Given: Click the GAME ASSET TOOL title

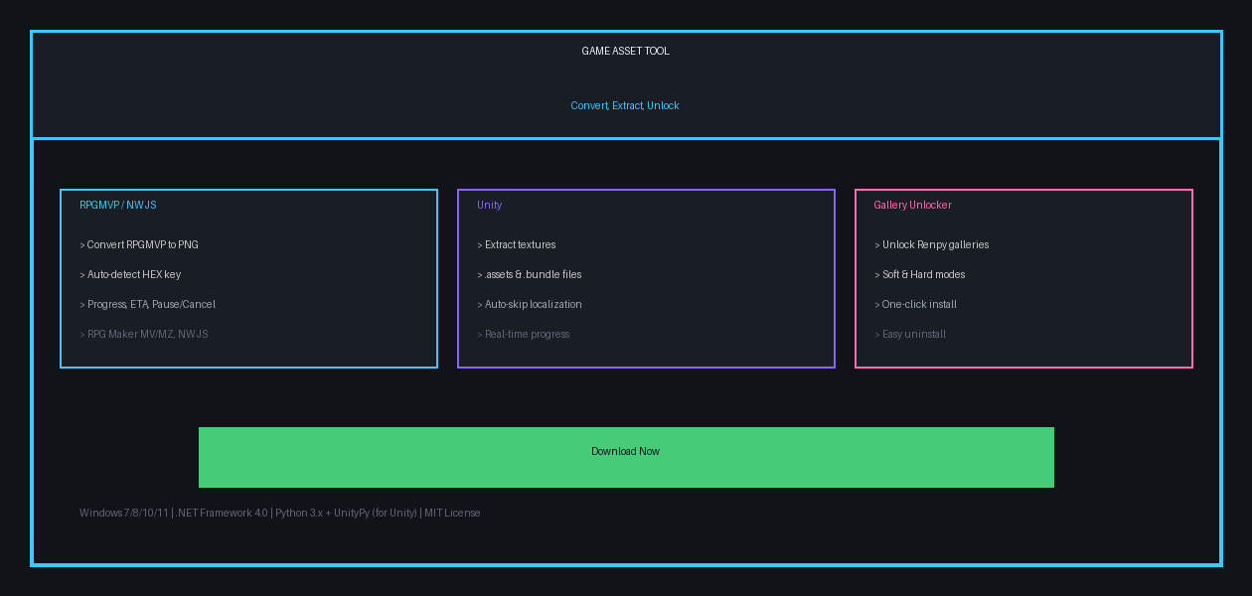Looking at the screenshot, I should [626, 51].
